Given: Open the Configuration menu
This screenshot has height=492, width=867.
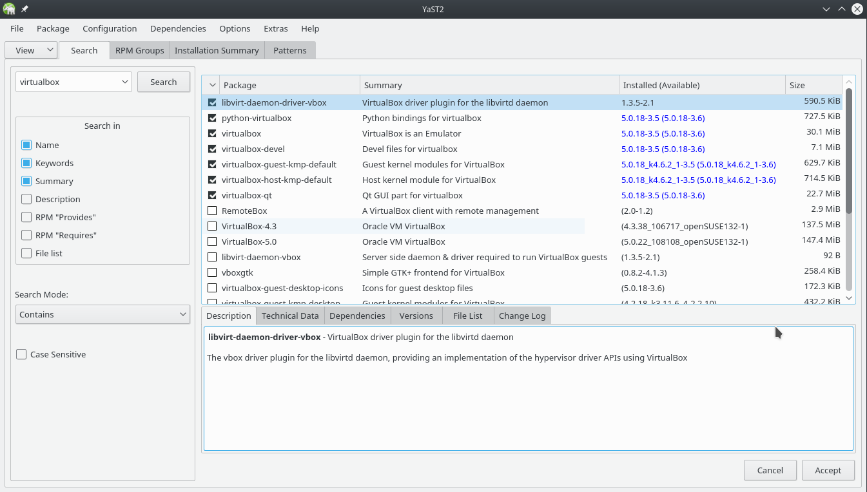Looking at the screenshot, I should (110, 28).
